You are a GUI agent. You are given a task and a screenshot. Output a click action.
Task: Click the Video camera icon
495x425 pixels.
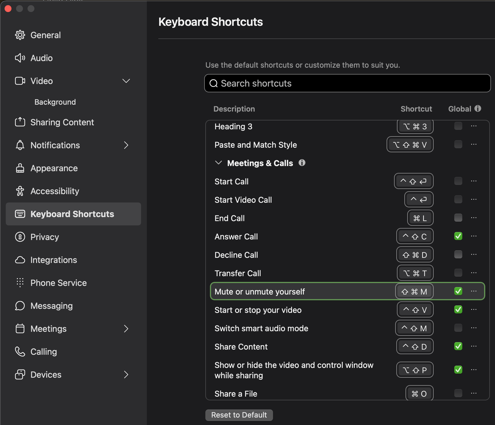coord(20,81)
